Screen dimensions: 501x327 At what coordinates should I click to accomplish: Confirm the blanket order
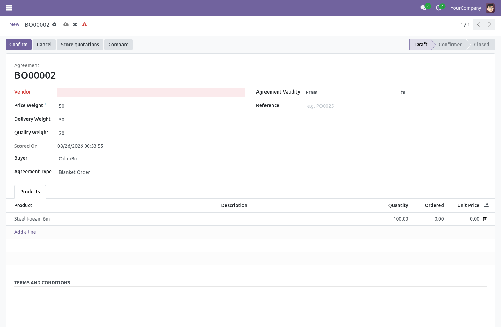18,45
